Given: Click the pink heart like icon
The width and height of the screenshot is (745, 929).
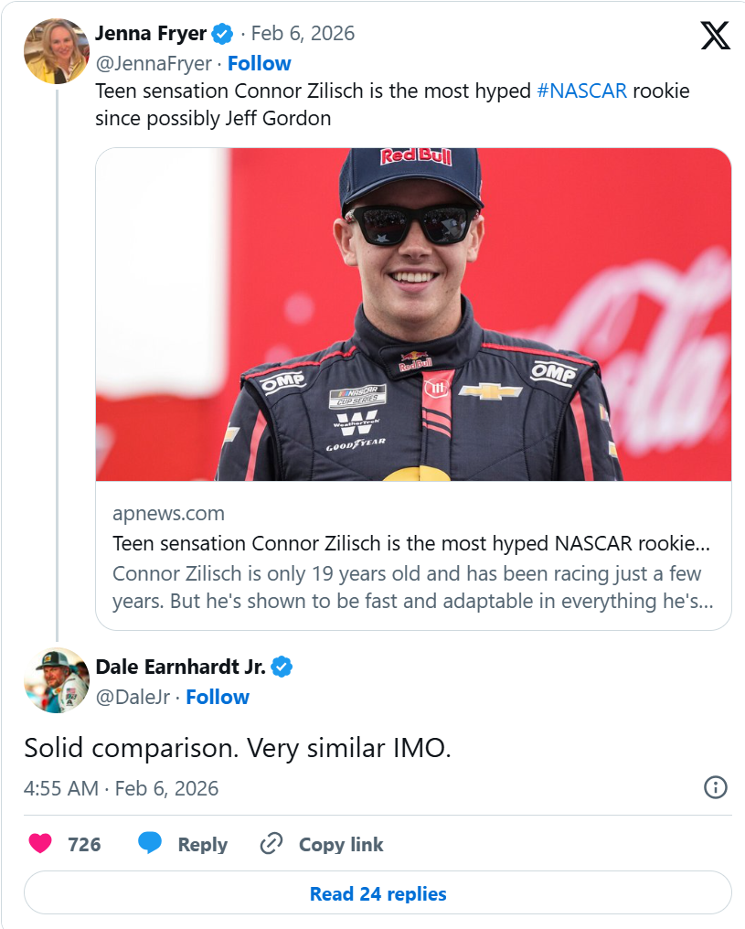Looking at the screenshot, I should pos(40,843).
